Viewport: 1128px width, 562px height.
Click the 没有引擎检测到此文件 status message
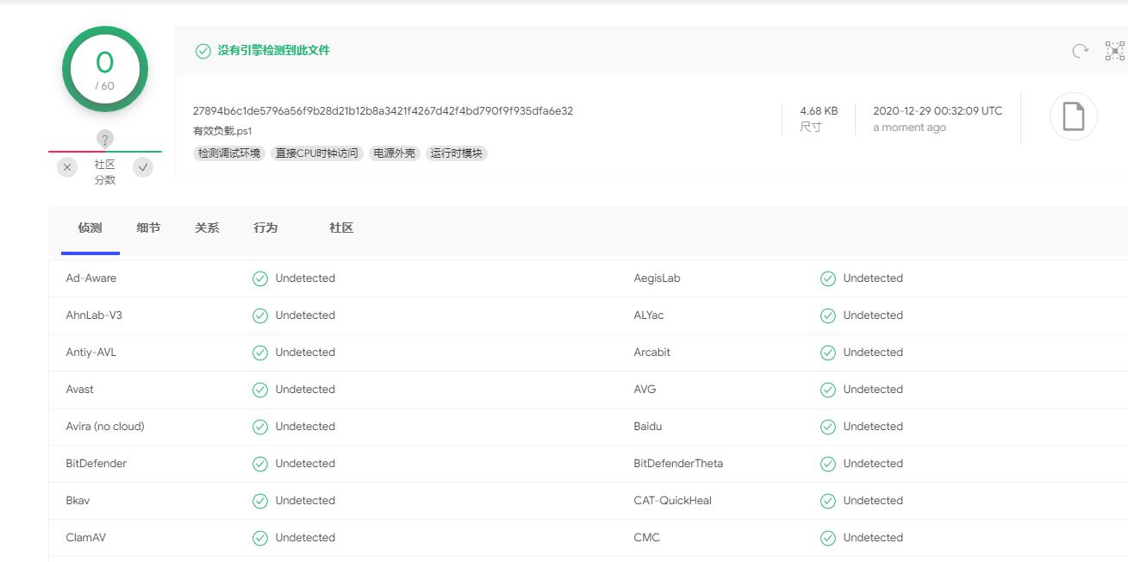click(x=274, y=51)
